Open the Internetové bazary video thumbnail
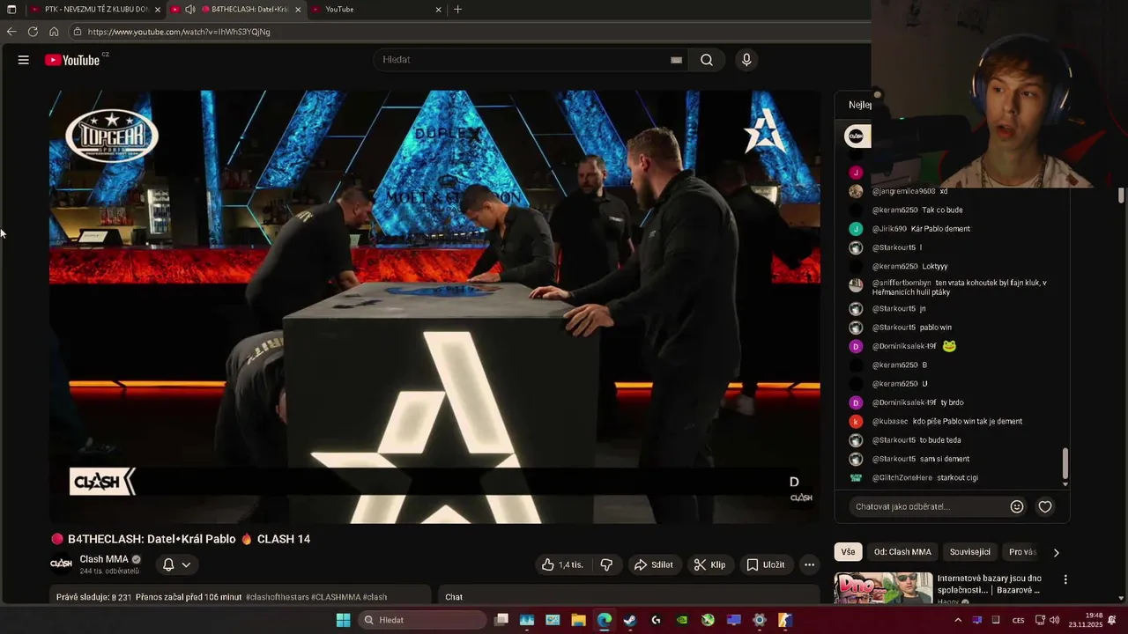 coord(883,588)
